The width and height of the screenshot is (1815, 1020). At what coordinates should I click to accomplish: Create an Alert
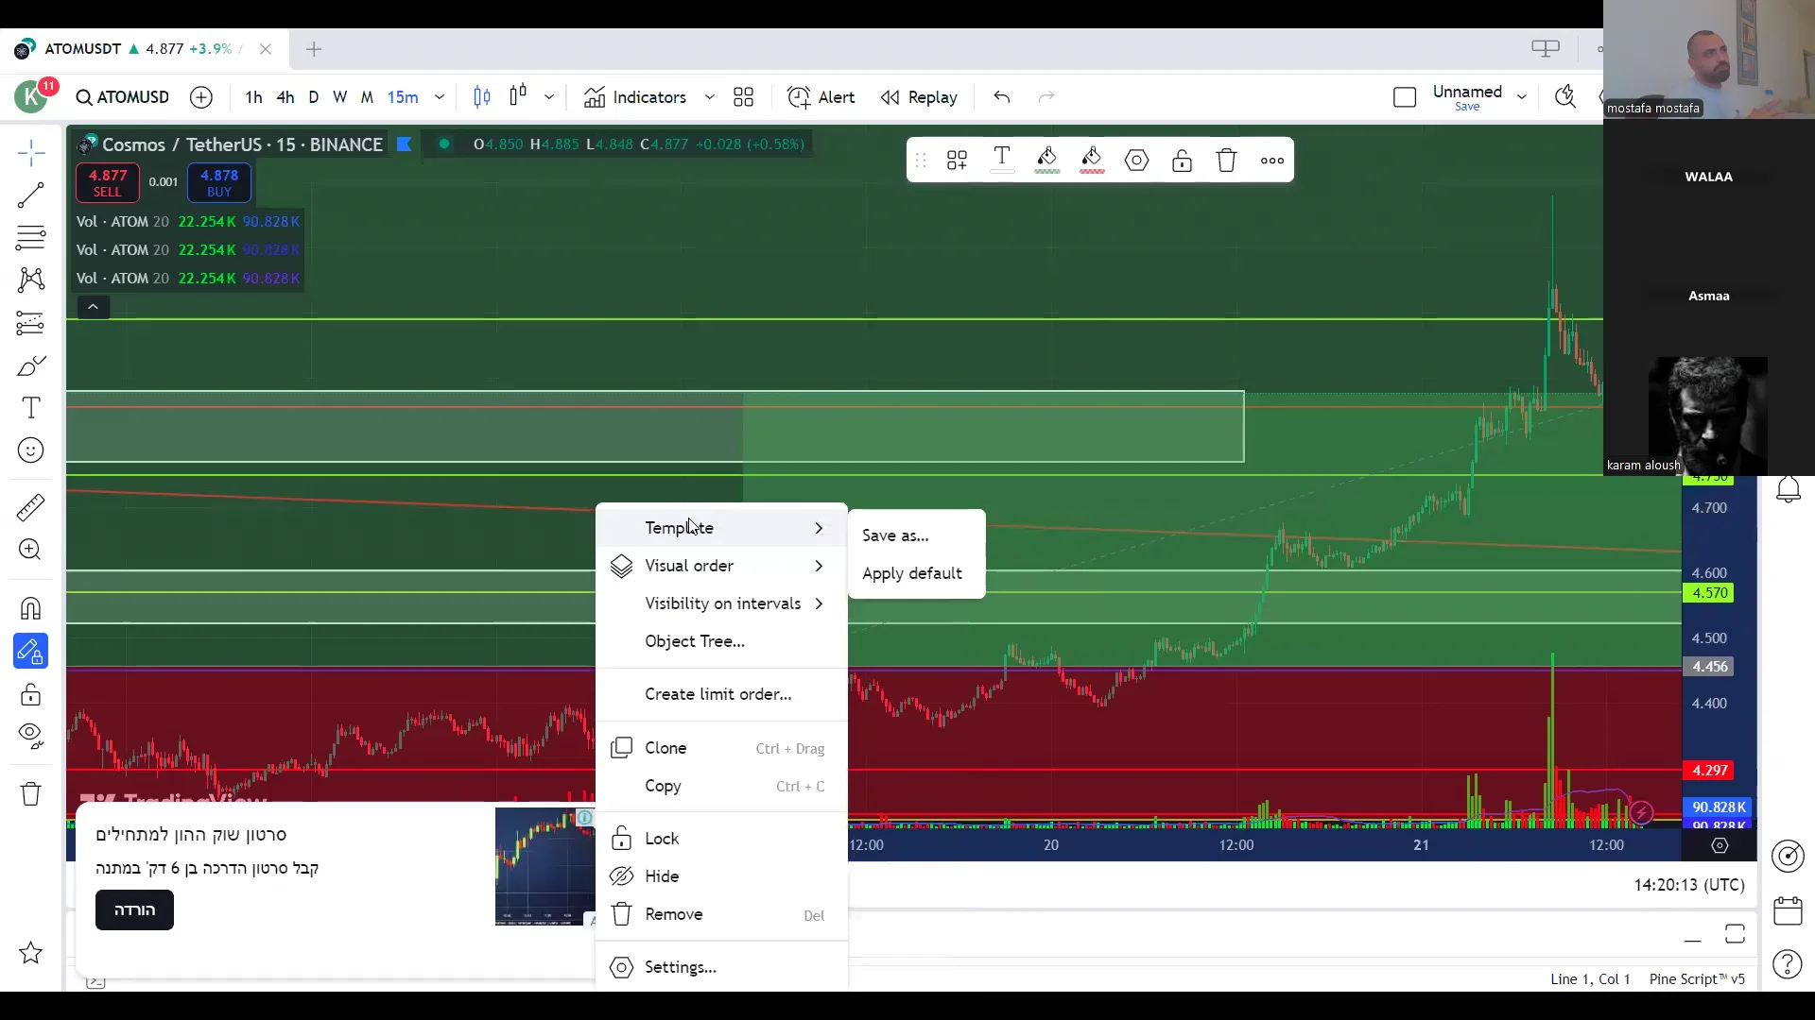point(821,97)
